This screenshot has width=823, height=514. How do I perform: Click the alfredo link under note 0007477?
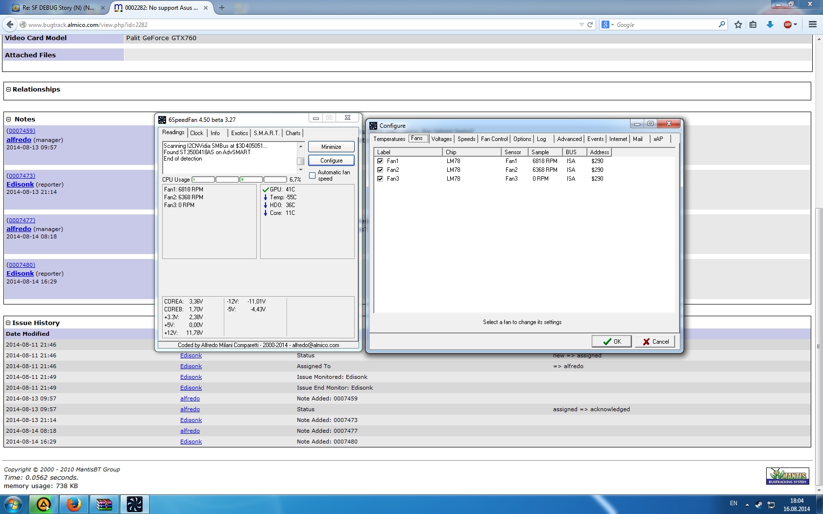tap(19, 229)
